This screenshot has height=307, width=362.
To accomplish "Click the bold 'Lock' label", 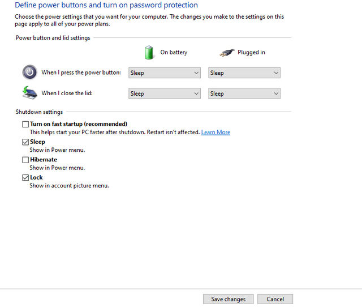I will coord(36,177).
